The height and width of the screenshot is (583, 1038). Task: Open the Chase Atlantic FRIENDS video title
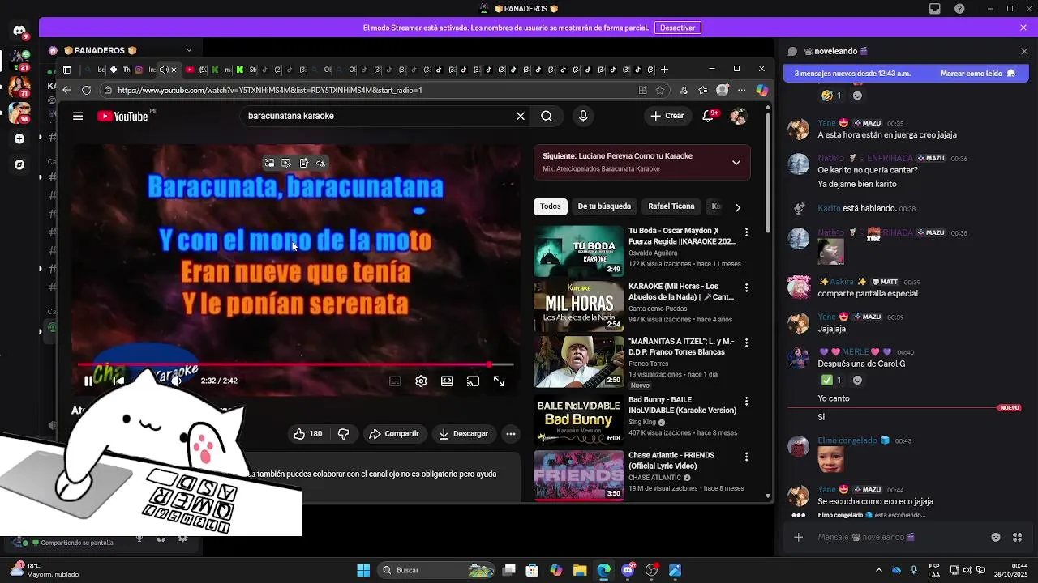(671, 461)
